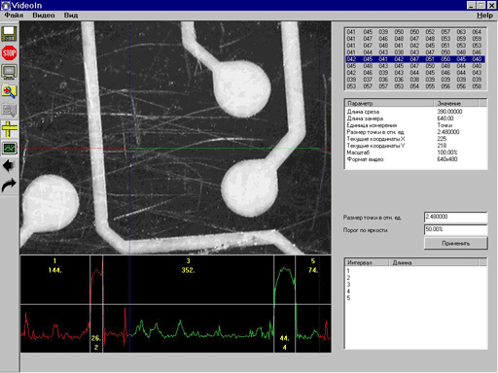Screen dimensions: 498x373
Task: Click the monitor display icon in sidebar
Action: click(x=9, y=72)
